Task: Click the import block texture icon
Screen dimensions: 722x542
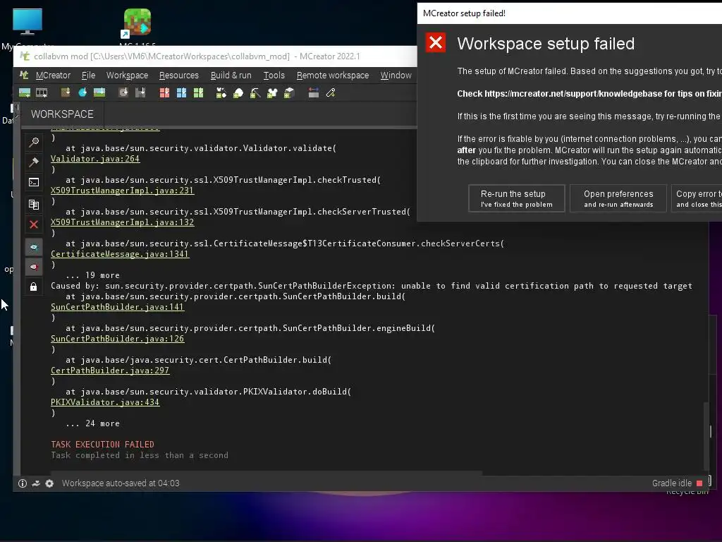Action: click(66, 93)
